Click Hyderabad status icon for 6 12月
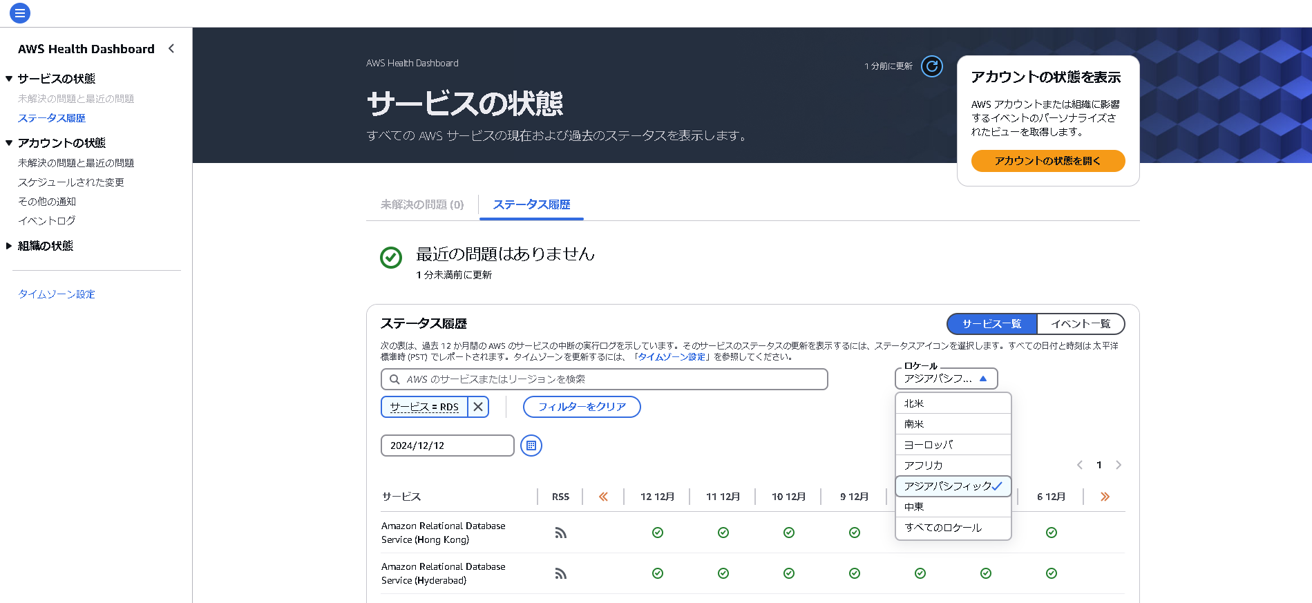Image resolution: width=1312 pixels, height=603 pixels. tap(1052, 573)
